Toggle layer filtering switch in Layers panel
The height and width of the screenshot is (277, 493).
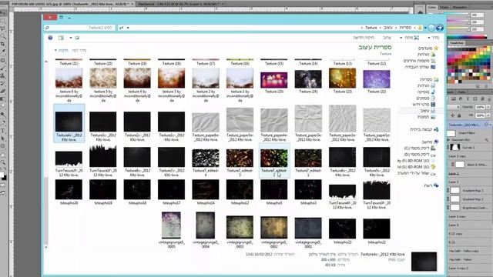pyautogui.click(x=490, y=98)
